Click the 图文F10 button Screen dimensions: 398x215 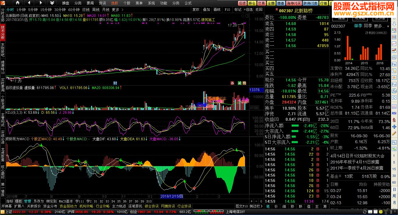coord(242,206)
